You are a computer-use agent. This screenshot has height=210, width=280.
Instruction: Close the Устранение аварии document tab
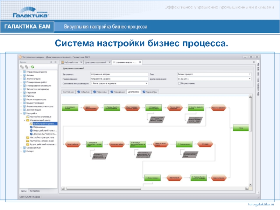coord(140,62)
